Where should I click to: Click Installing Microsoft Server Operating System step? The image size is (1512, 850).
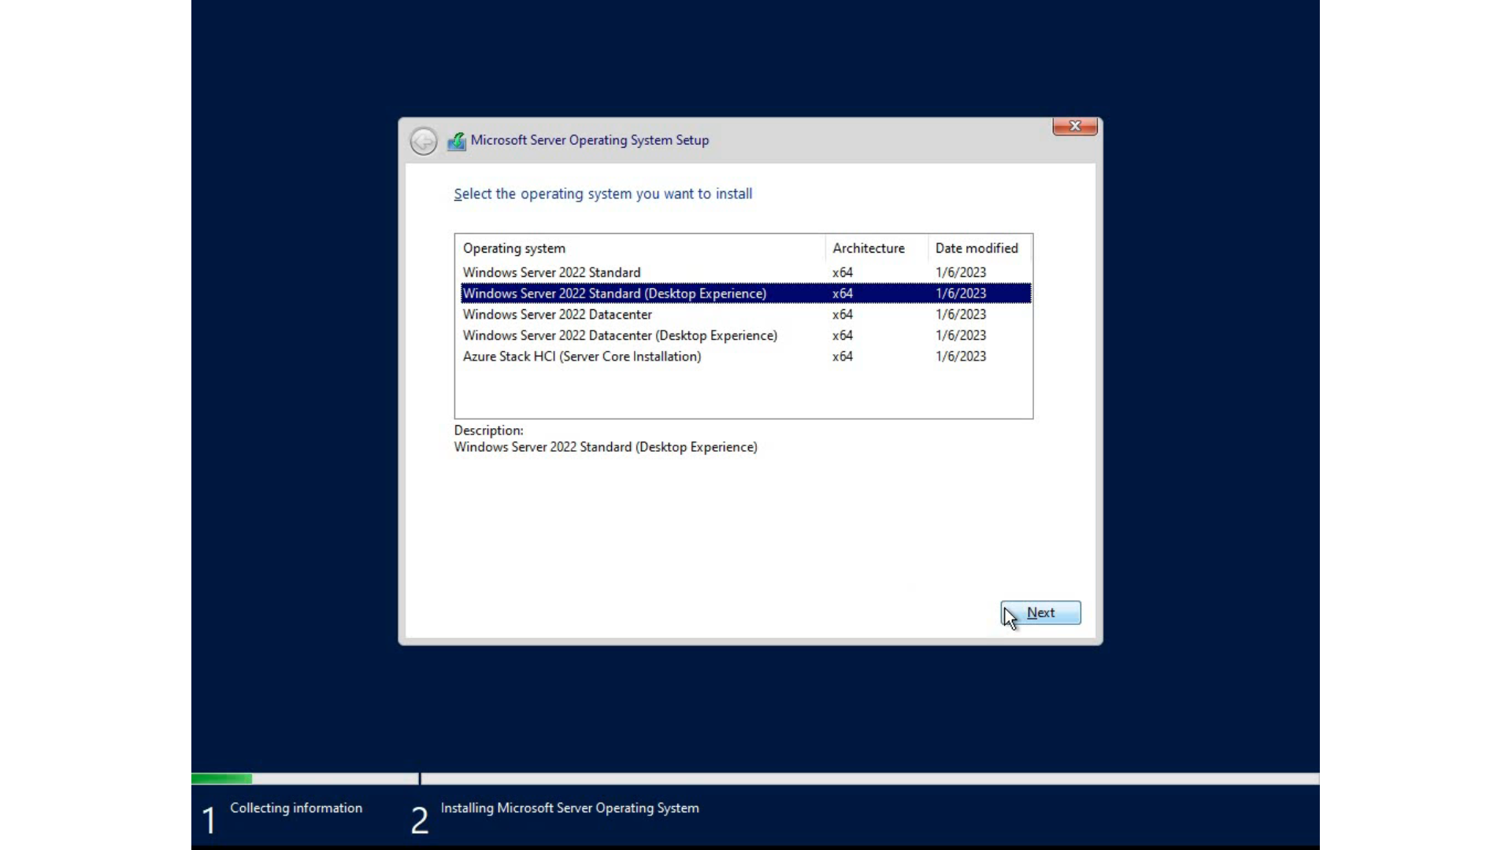pos(569,808)
